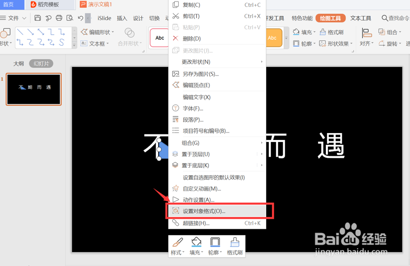
Task: Click the ribbon Format Painter (格式刷)
Action: (x=331, y=32)
